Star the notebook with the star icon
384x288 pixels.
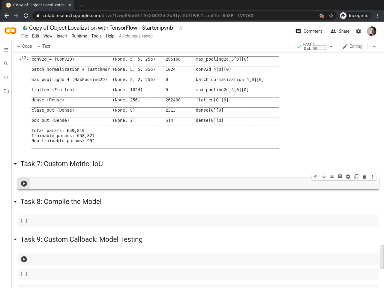click(x=180, y=28)
